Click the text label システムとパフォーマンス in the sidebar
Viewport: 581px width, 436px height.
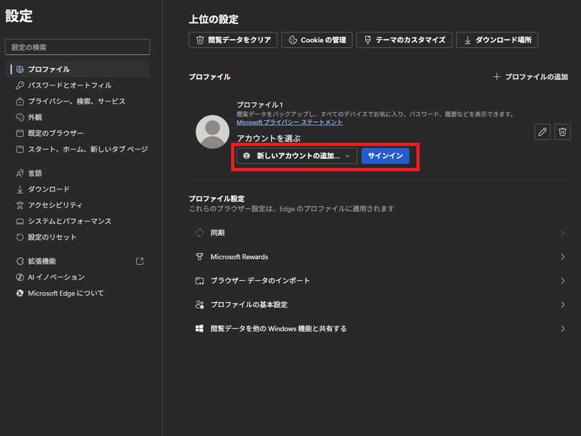(x=70, y=222)
